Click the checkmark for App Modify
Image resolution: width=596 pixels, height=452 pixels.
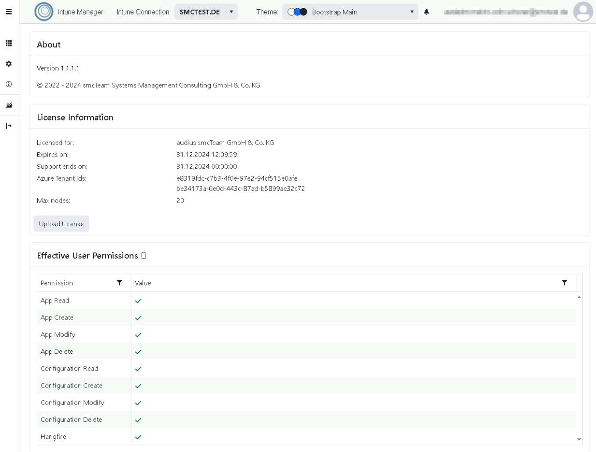[138, 335]
